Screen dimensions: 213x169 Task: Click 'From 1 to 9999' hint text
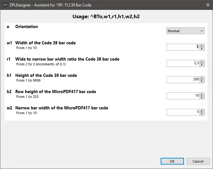click(28, 80)
